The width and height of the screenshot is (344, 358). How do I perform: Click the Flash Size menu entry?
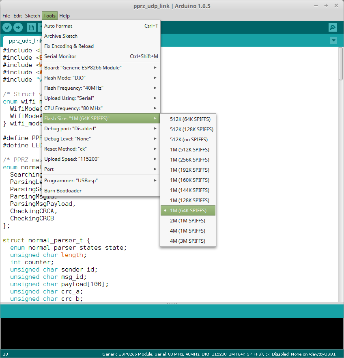pyautogui.click(x=101, y=118)
